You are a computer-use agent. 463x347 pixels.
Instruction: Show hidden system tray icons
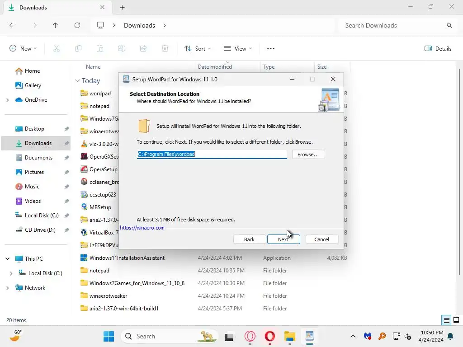pos(353,336)
